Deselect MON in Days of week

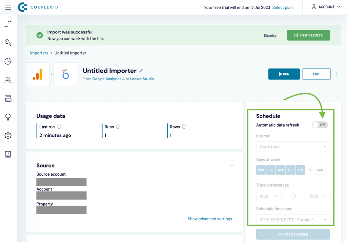click(261, 170)
